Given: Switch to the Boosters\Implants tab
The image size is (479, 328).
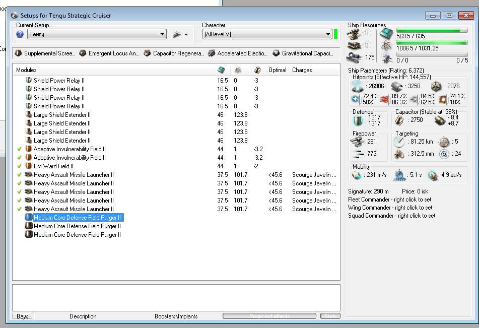Looking at the screenshot, I should point(176,316).
